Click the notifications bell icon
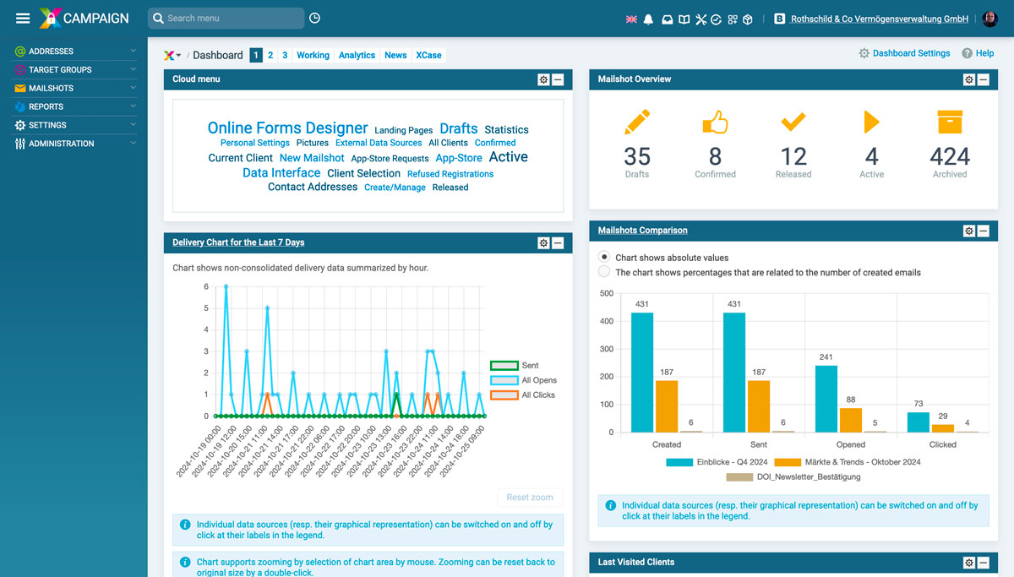Image resolution: width=1014 pixels, height=577 pixels. coord(648,19)
